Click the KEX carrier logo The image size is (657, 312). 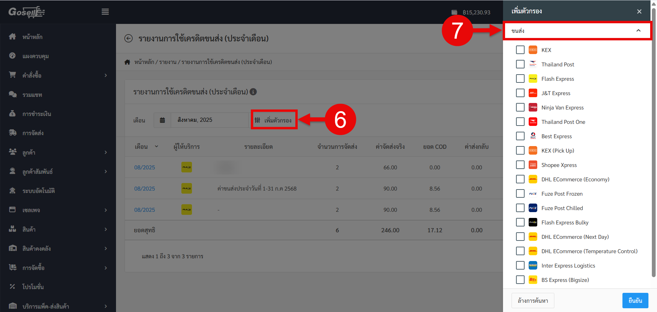click(x=533, y=50)
